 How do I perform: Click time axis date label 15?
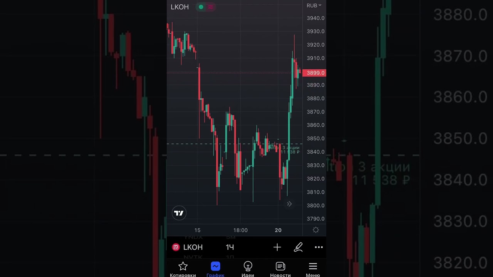pyautogui.click(x=197, y=230)
